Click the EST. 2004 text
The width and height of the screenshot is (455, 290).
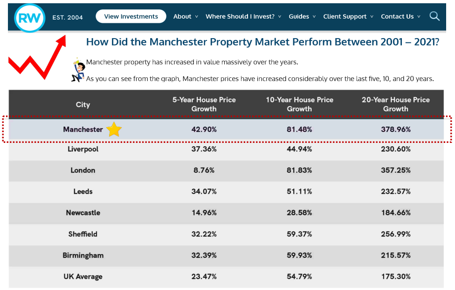tap(68, 17)
